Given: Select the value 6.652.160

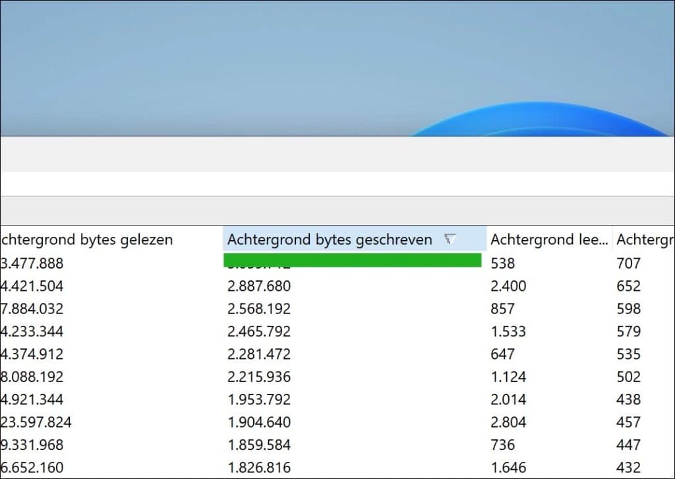Looking at the screenshot, I should pyautogui.click(x=32, y=467).
